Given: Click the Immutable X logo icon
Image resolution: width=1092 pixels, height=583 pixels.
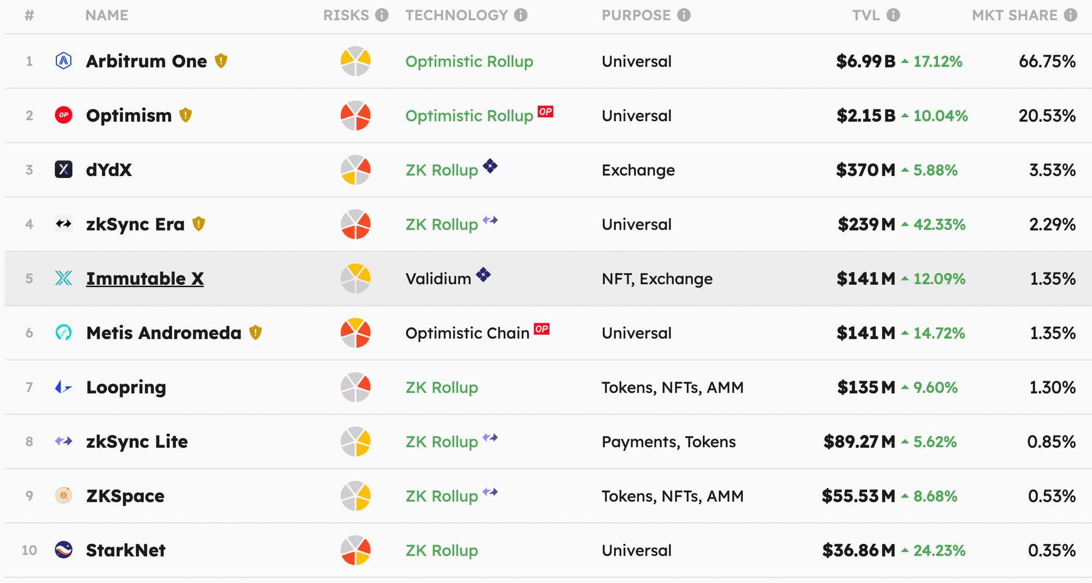Looking at the screenshot, I should (64, 278).
